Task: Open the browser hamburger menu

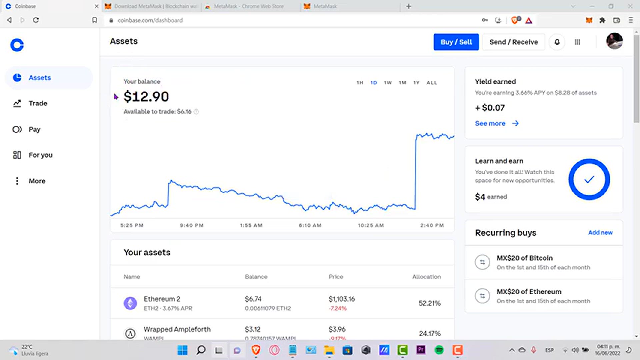Action: (x=631, y=20)
